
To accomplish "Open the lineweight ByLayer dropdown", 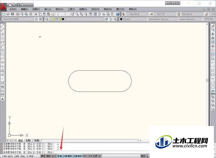I will click(190, 19).
